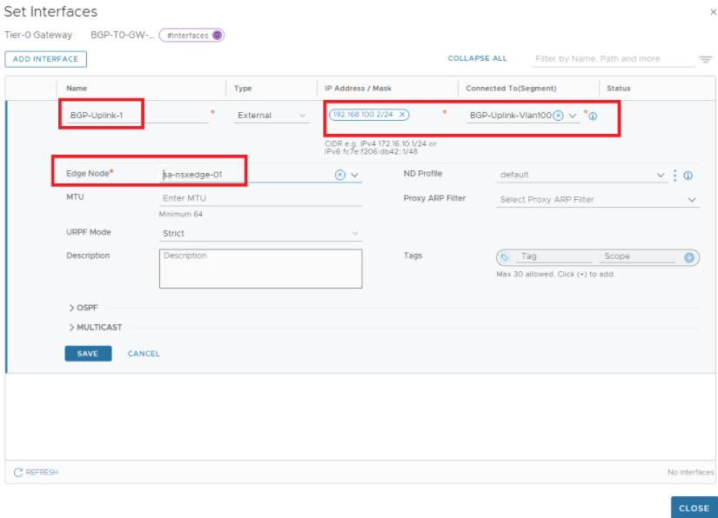Screen dimensions: 718x518
Task: View the info icon beside ND Profile
Action: pyautogui.click(x=687, y=173)
